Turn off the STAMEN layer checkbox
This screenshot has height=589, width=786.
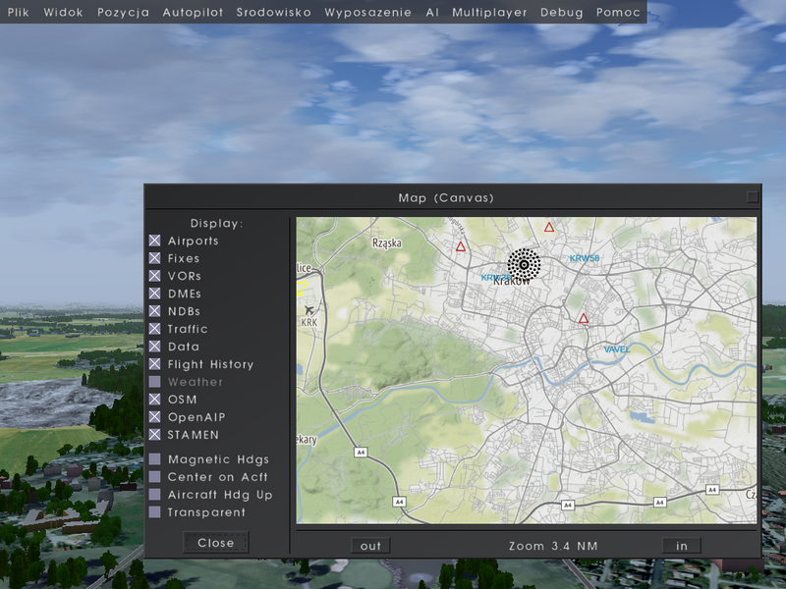[155, 434]
